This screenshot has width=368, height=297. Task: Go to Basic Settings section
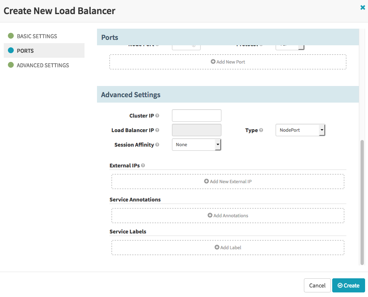point(37,36)
